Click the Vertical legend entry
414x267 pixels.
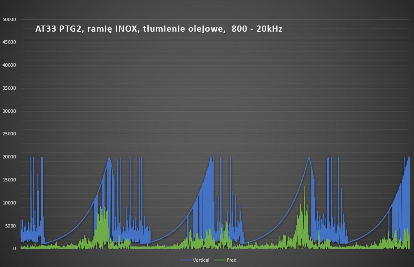coord(195,260)
